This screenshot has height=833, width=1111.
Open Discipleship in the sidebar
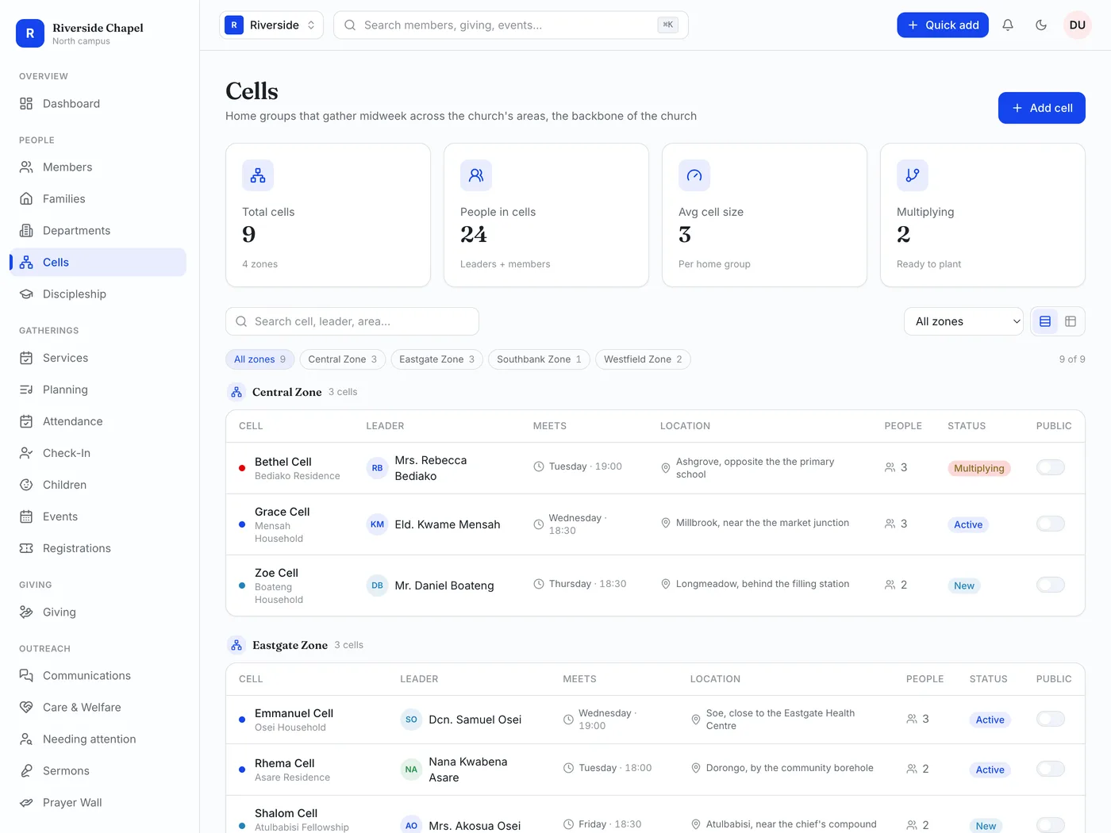tap(98, 294)
